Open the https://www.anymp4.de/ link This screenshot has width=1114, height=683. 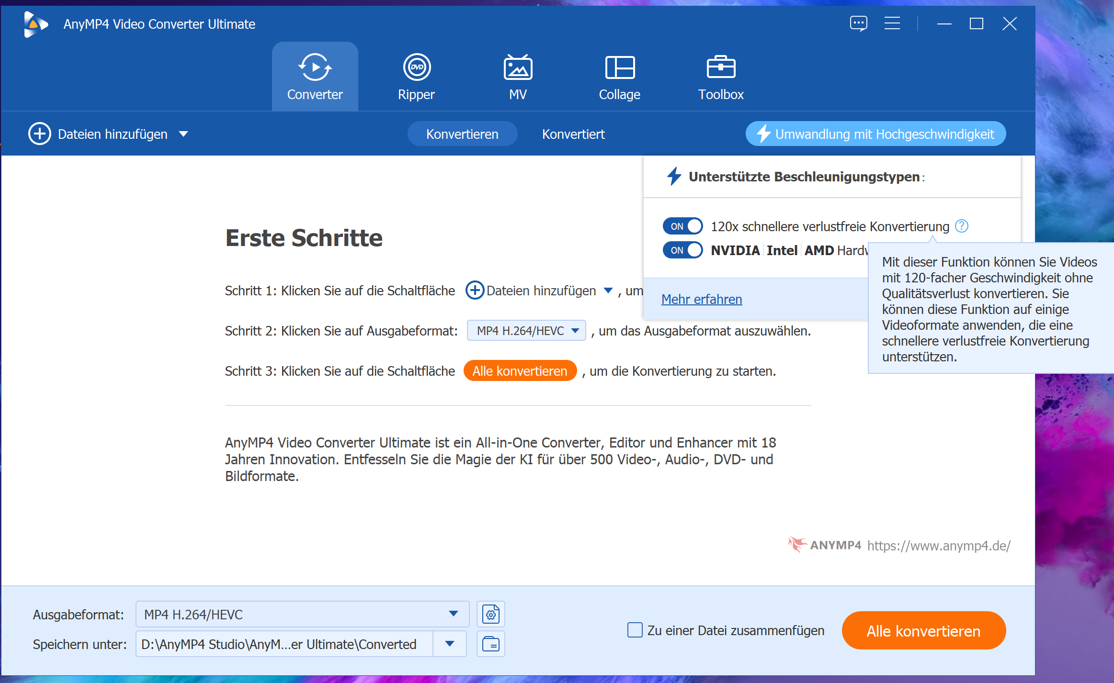(939, 546)
